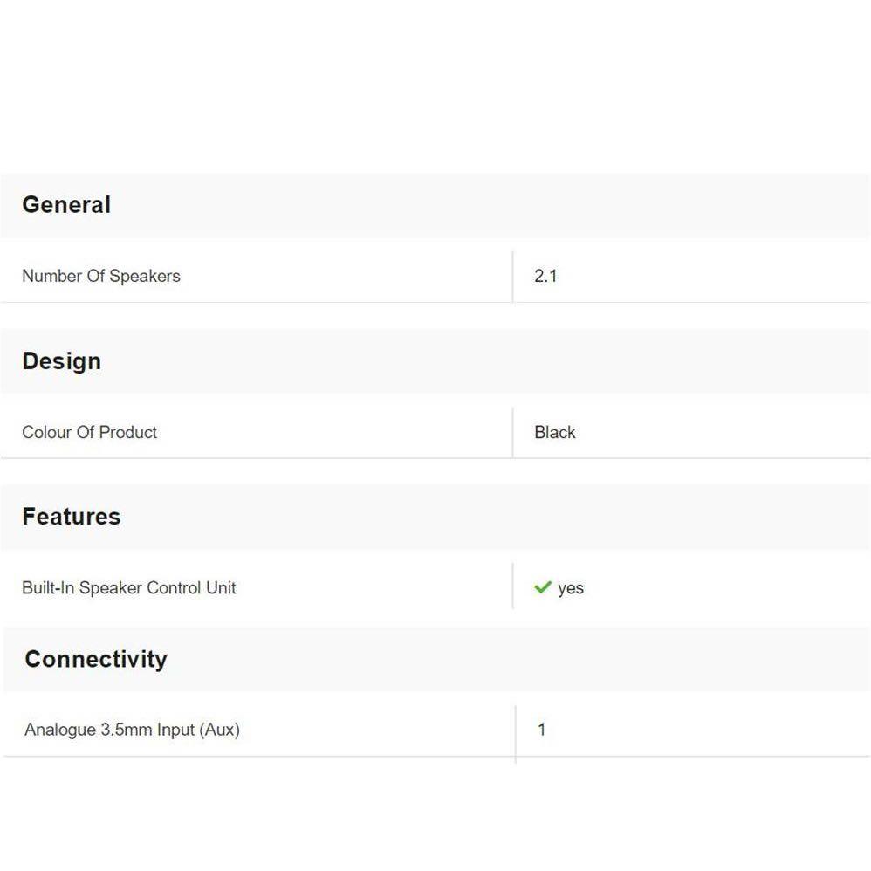Click the Features heading text

tap(72, 517)
